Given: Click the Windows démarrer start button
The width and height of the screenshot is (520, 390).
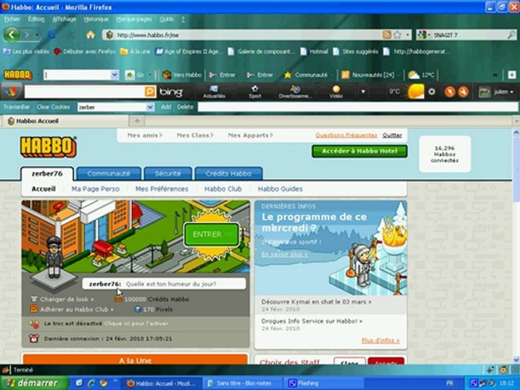Looking at the screenshot, I should [34, 383].
